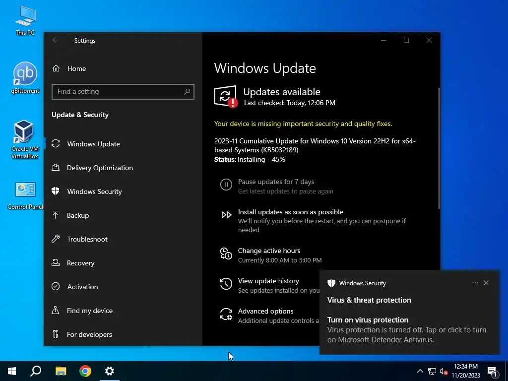The image size is (508, 381).
Task: Click Change active hours
Action: click(269, 251)
